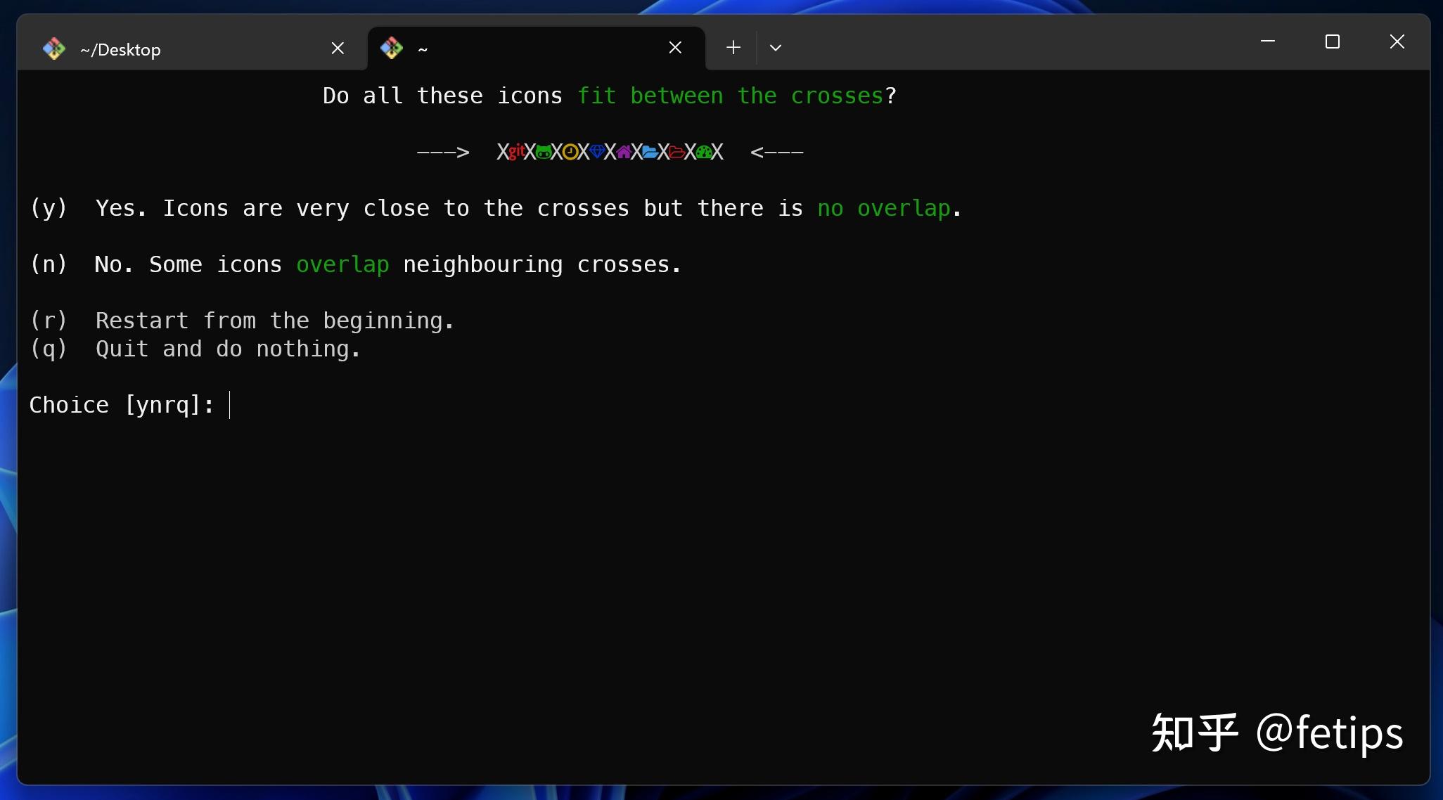Click the red git icon in the test row
1443x800 pixels.
pos(518,152)
